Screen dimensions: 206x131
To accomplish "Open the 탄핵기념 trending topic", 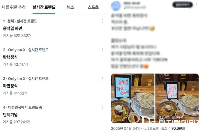I will [10, 115].
